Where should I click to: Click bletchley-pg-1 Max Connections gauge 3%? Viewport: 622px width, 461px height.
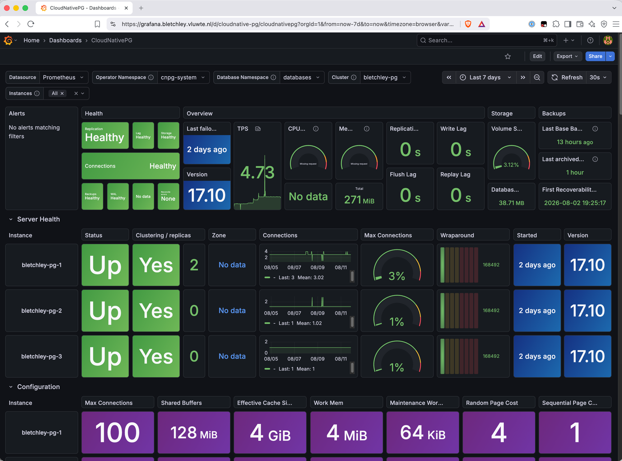(397, 266)
